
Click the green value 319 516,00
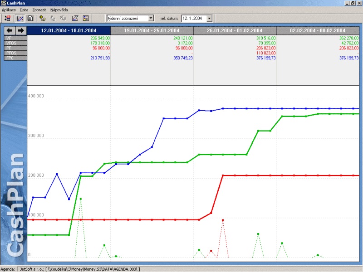pos(266,38)
